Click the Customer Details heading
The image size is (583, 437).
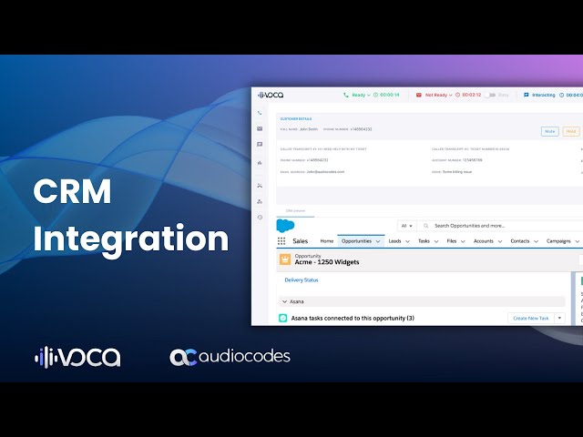[x=296, y=119]
